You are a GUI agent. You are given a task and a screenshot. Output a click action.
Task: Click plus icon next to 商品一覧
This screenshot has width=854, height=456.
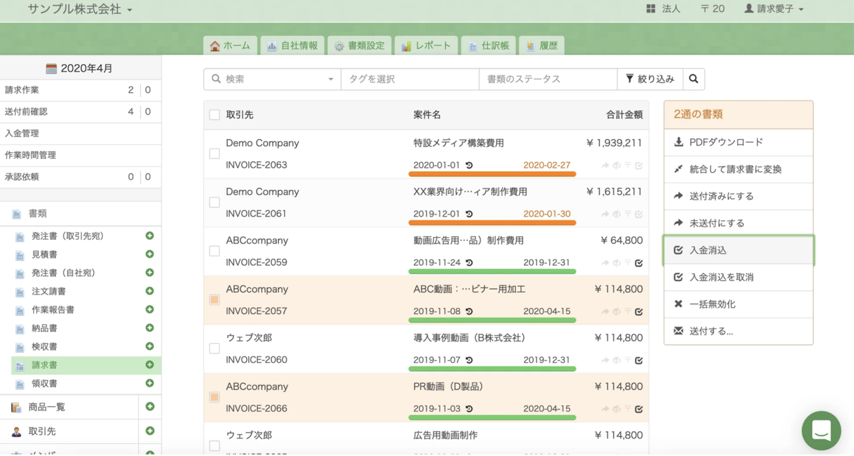[x=150, y=407]
